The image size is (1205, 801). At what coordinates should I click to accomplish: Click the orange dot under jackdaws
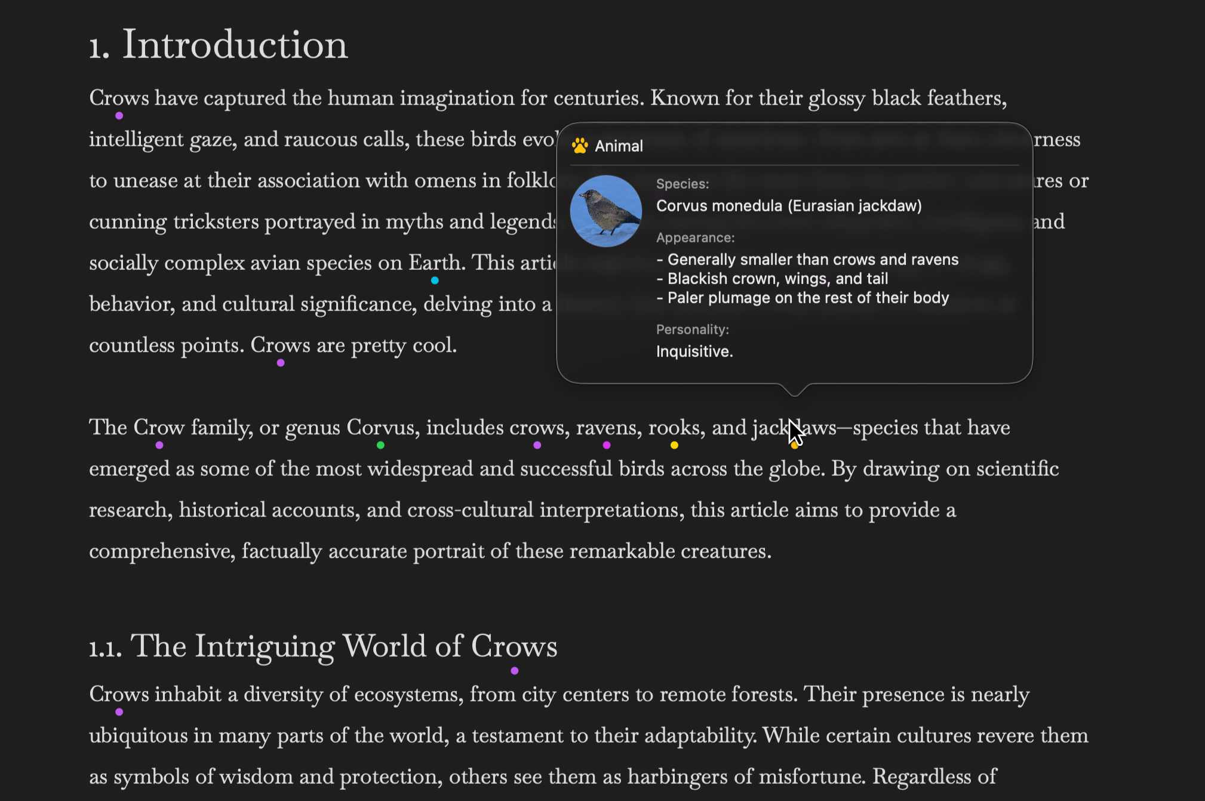click(794, 446)
